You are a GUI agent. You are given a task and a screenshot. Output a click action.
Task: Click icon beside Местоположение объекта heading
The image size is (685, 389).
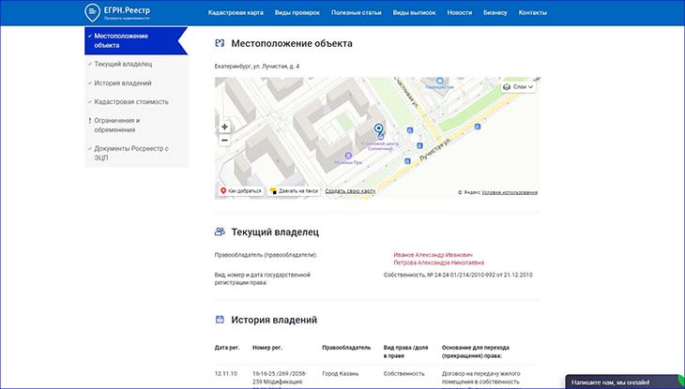point(220,43)
